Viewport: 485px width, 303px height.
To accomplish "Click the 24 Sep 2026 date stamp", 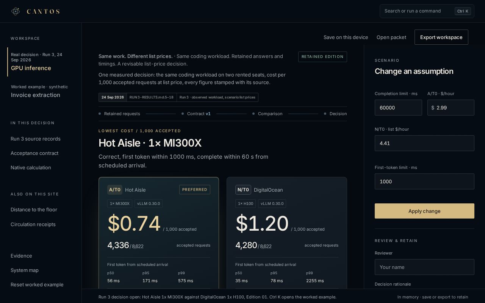I will click(113, 97).
